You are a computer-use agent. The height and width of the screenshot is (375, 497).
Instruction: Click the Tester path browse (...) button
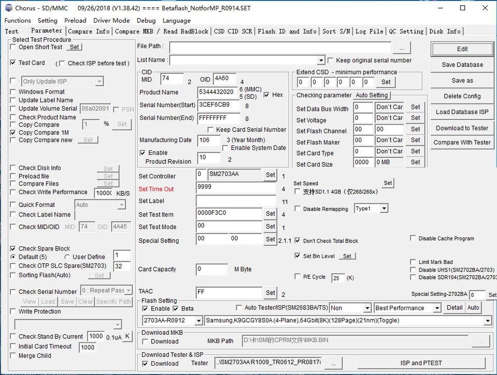click(334, 363)
